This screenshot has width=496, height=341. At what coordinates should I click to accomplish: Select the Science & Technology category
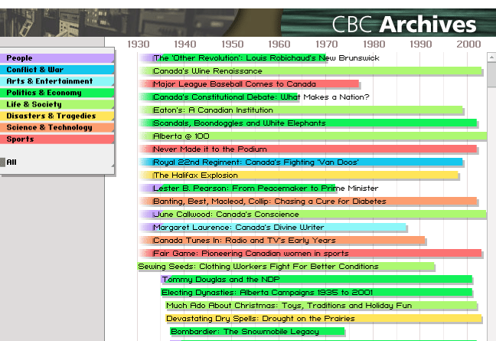[57, 127]
